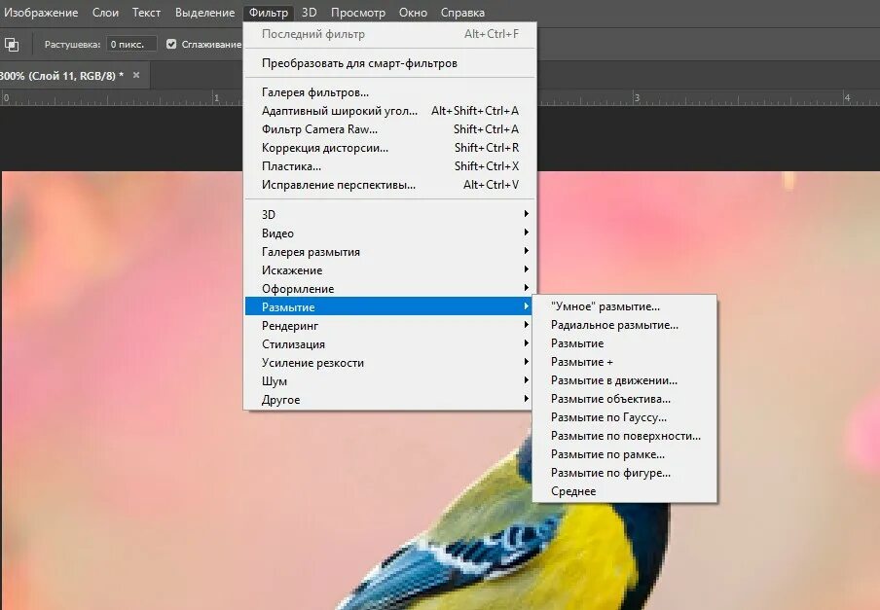The height and width of the screenshot is (610, 880).
Task: Choose Коррекция дисторсии
Action: 390,148
